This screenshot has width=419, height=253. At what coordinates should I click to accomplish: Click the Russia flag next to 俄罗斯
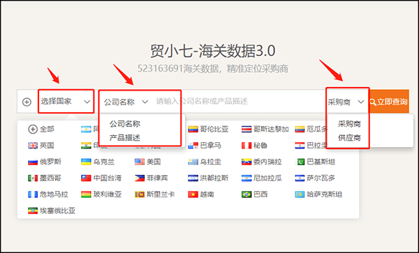(x=33, y=162)
